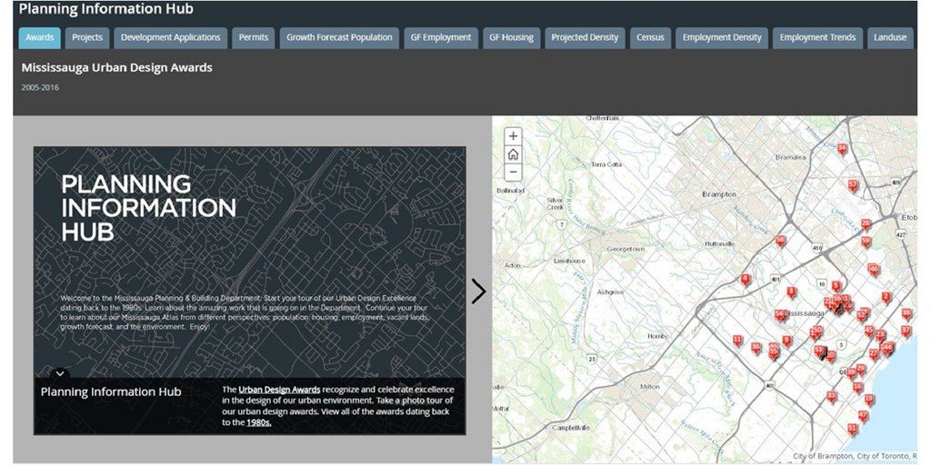
Task: Select map marker 27
Action: click(x=874, y=354)
